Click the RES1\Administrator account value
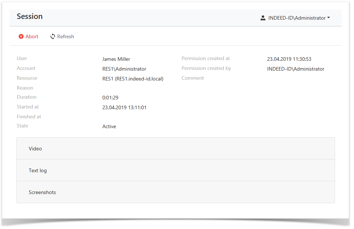This screenshot has height=229, width=354. coord(124,69)
